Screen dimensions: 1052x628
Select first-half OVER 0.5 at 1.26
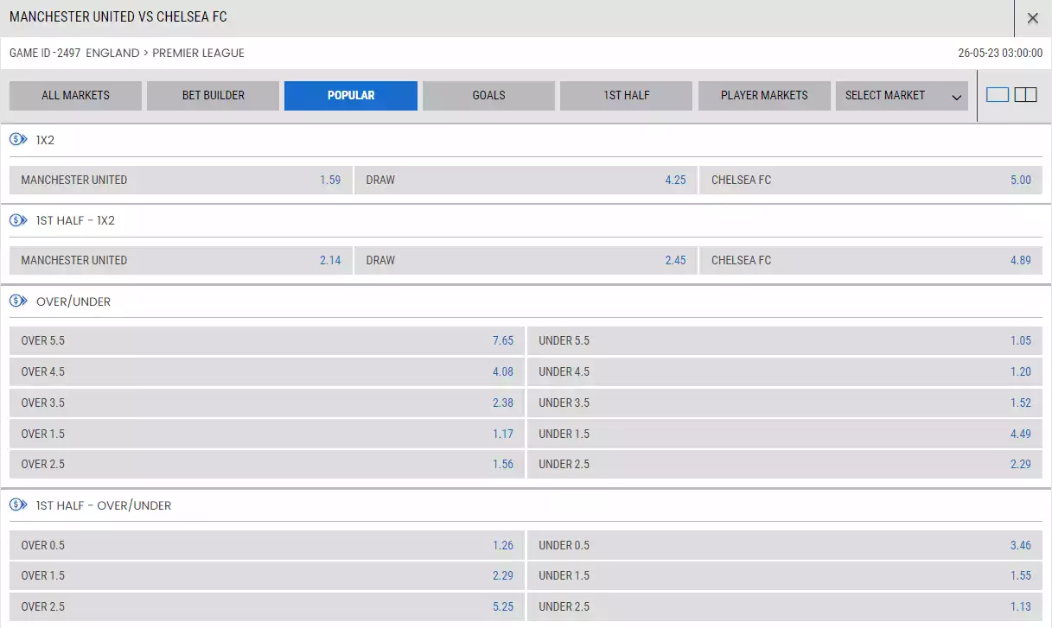[x=267, y=545]
